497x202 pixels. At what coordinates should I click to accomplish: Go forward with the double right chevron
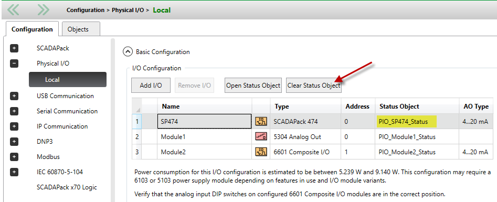click(x=43, y=10)
